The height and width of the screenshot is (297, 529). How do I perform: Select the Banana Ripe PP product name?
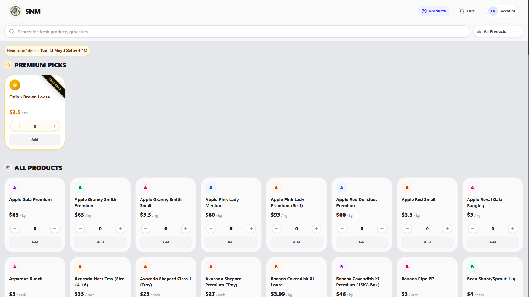(418, 279)
